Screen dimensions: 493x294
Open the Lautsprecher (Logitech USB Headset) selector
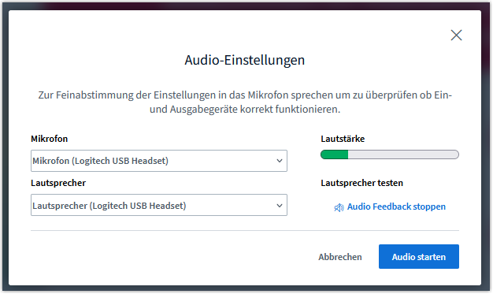tap(159, 205)
